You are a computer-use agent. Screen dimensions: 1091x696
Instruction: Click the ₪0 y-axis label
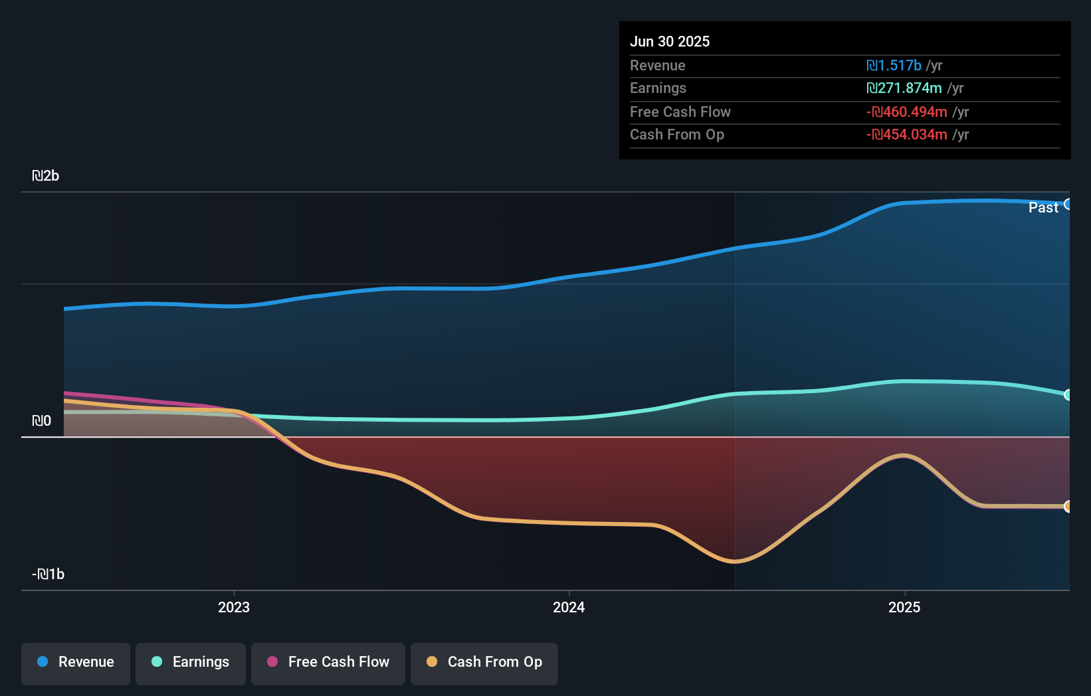[42, 421]
